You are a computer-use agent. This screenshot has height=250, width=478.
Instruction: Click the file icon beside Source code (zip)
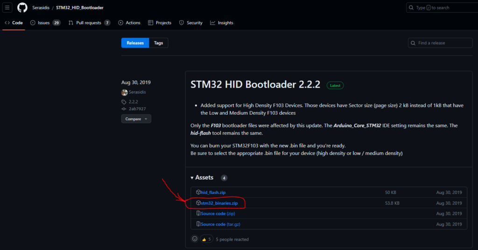198,214
